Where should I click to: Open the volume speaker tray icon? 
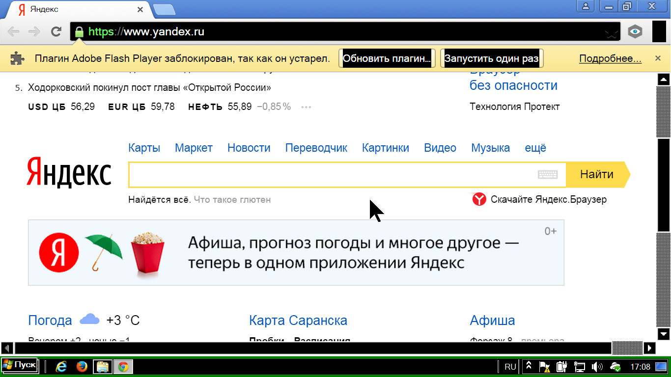[597, 367]
